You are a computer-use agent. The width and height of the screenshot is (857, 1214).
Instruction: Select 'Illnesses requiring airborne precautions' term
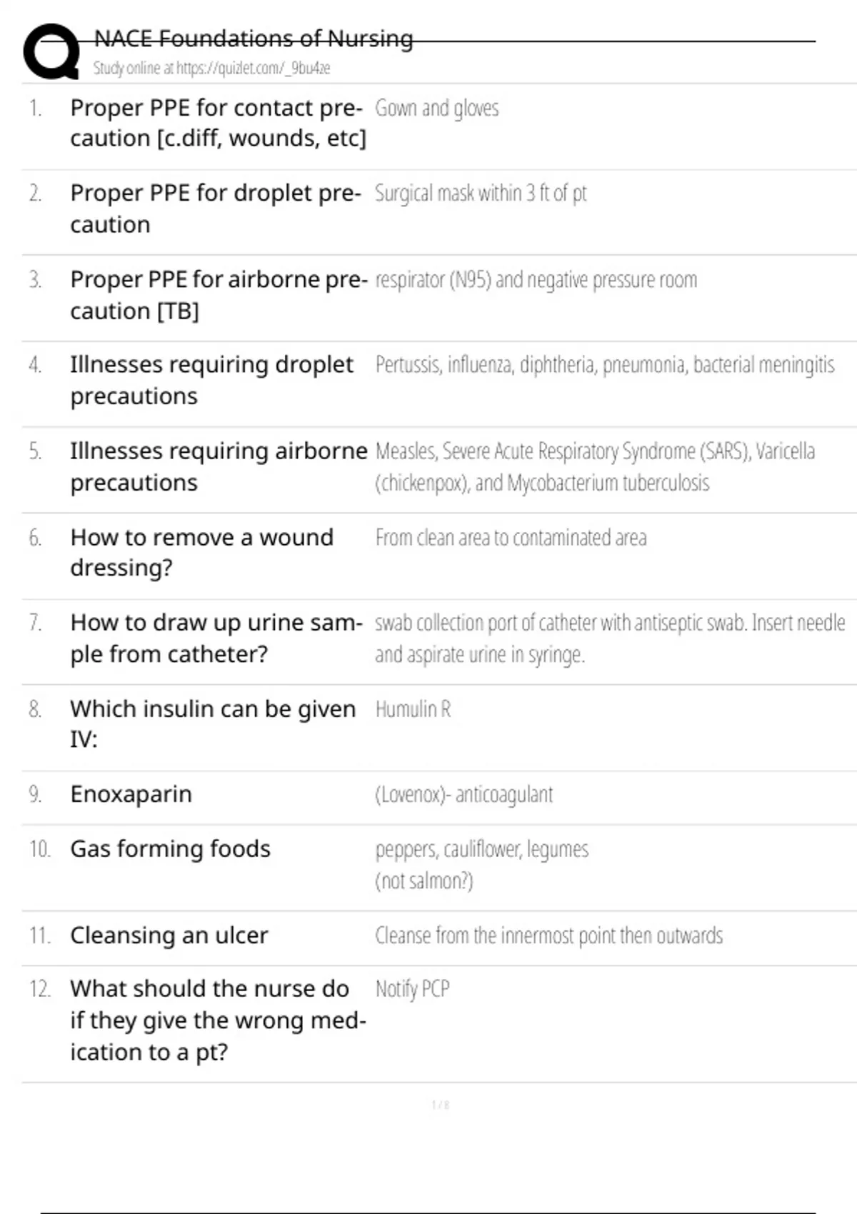pos(219,466)
